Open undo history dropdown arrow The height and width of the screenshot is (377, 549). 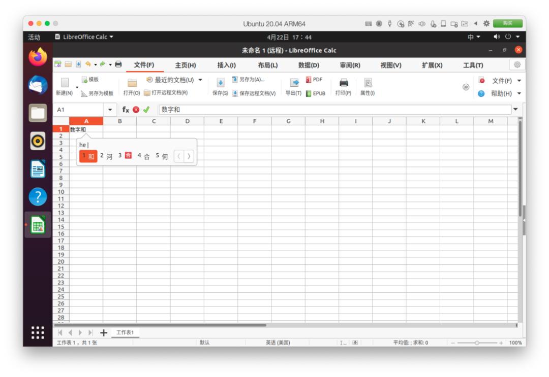95,64
